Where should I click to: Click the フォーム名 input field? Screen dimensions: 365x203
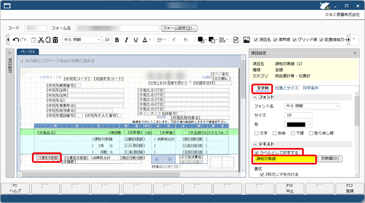click(x=117, y=29)
